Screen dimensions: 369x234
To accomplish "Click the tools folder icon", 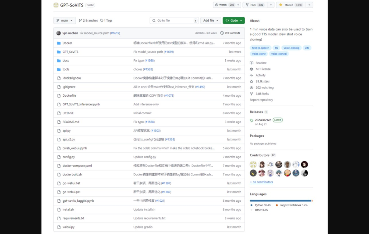I will [x=59, y=69].
